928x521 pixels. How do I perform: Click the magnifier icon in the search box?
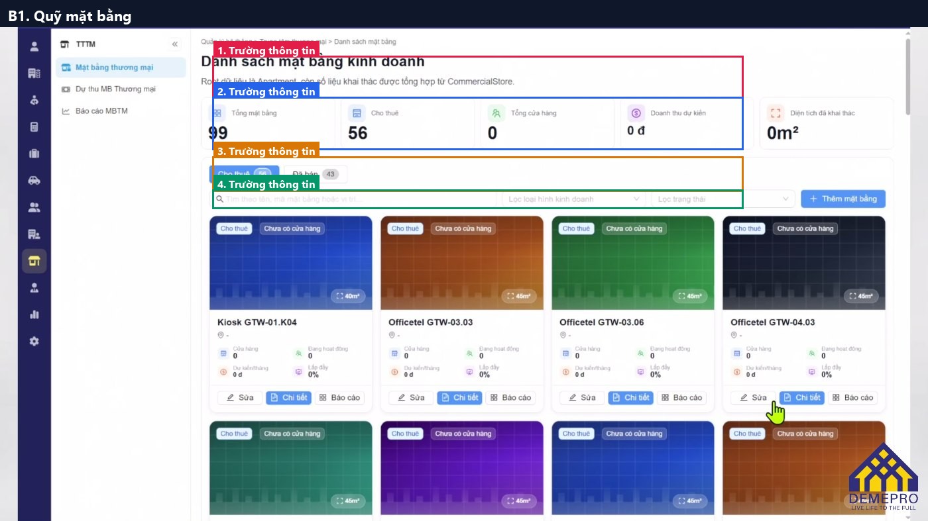[219, 199]
